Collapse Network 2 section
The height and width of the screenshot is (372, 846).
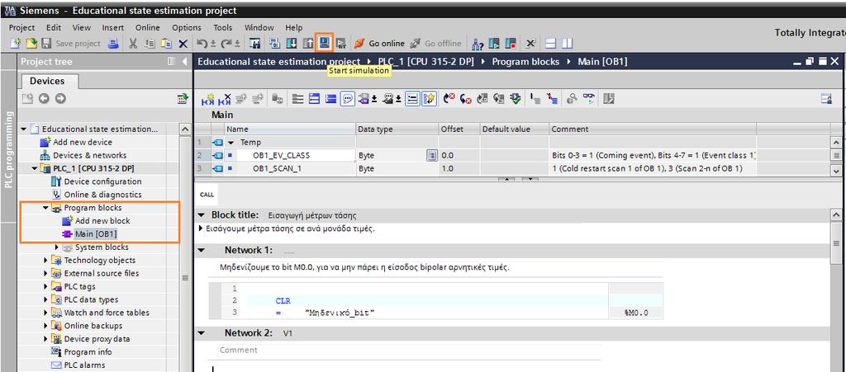[x=202, y=333]
